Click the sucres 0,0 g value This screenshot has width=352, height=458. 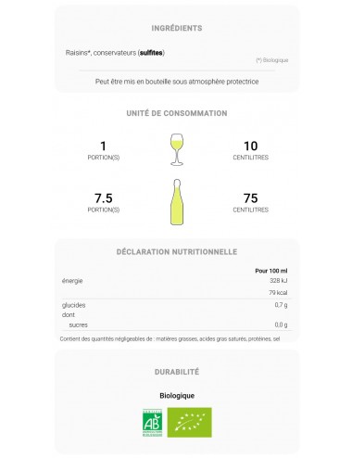[x=281, y=324]
